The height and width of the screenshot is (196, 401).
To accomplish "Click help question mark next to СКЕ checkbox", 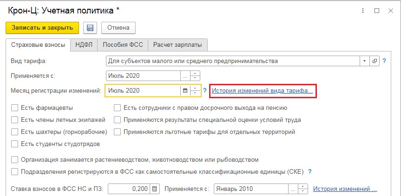I will (x=309, y=171).
